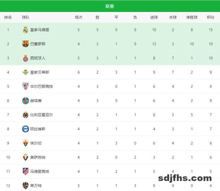Click the Atlético Madrid club crest
Viewport: 220px width, 191px height.
pos(25,171)
